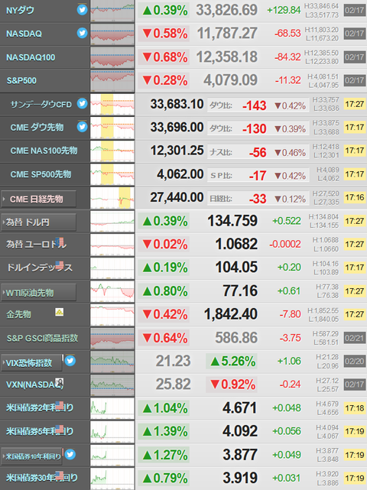Expand the WTI原油先物 button
367x490 pixels.
(39, 293)
